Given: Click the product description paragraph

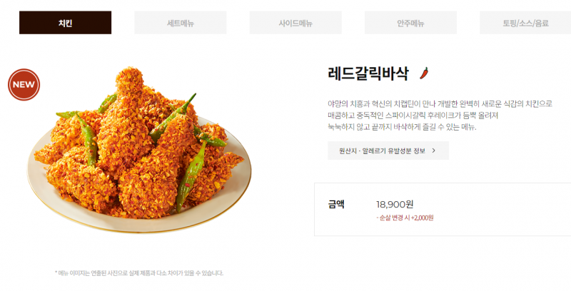Looking at the screenshot, I should click(440, 116).
